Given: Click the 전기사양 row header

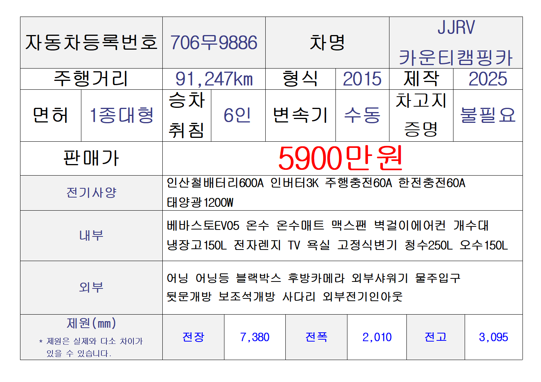Looking at the screenshot, I should (x=91, y=193).
